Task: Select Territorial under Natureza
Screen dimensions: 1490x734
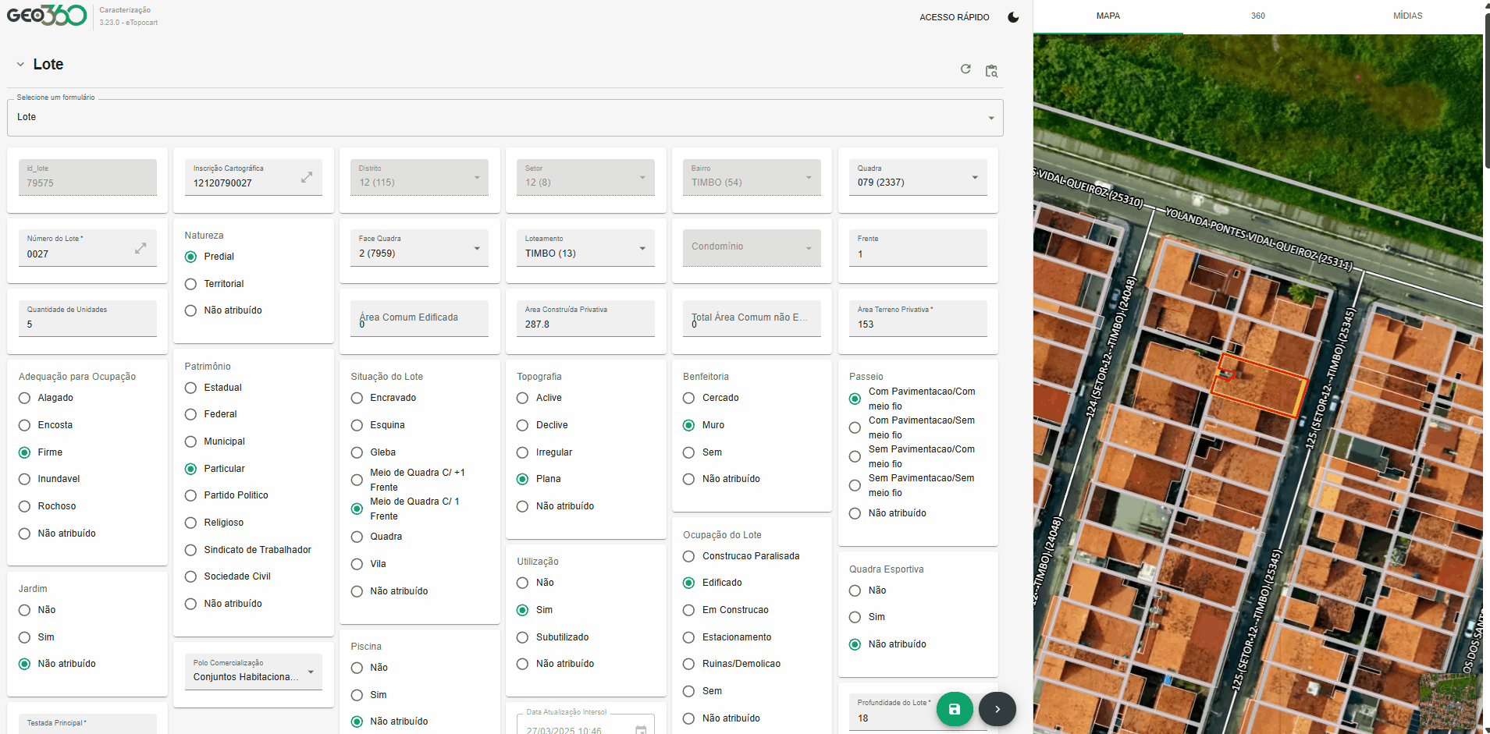Action: 190,284
